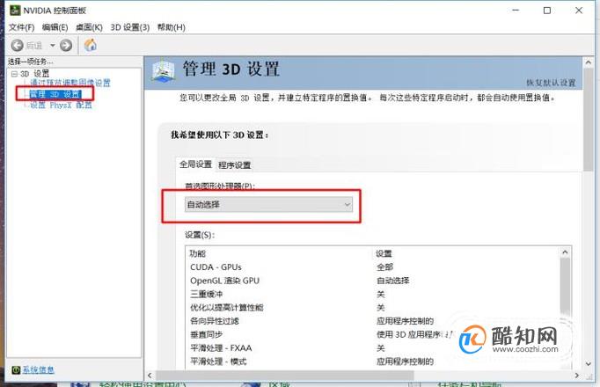This screenshot has width=600, height=387.
Task: Select the CUDA - GPUs setting row
Action: click(373, 267)
